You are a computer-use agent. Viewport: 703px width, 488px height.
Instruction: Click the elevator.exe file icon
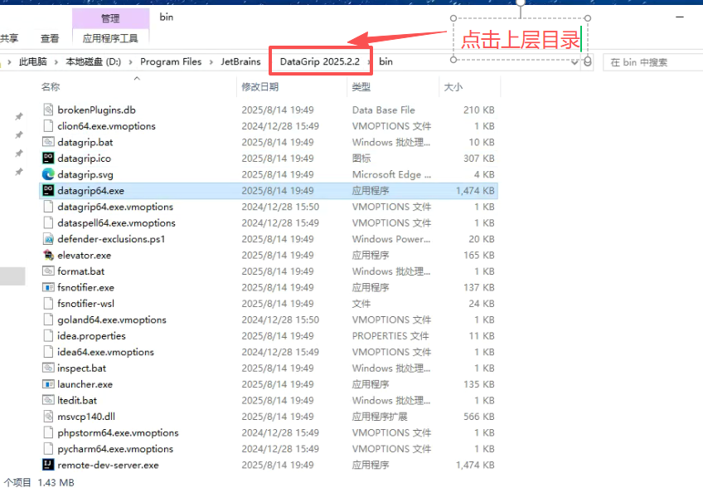(49, 255)
